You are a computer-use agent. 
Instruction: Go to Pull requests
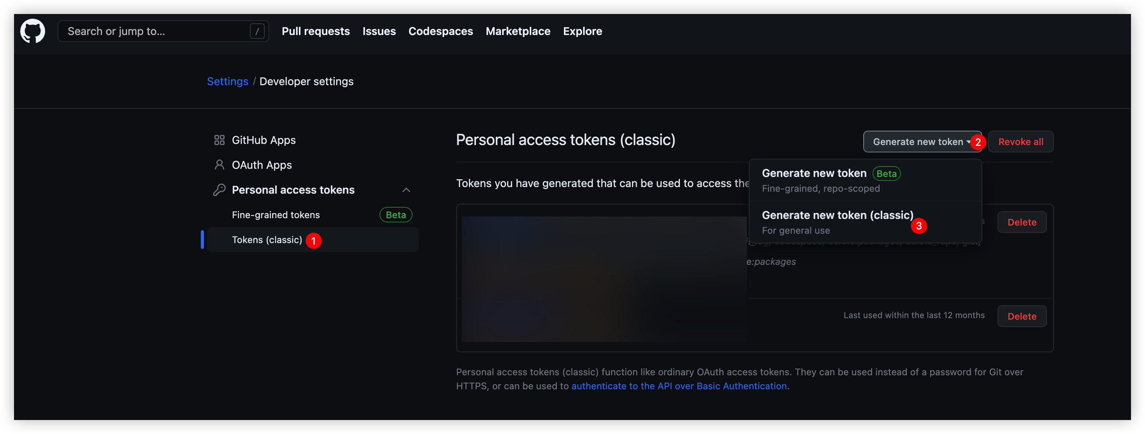point(316,31)
